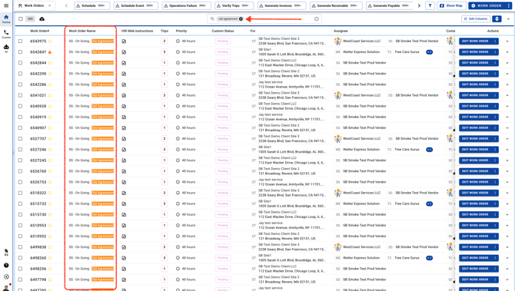This screenshot has width=515, height=291.
Task: Open IVR instructions icon for 6542847
Action: [124, 52]
